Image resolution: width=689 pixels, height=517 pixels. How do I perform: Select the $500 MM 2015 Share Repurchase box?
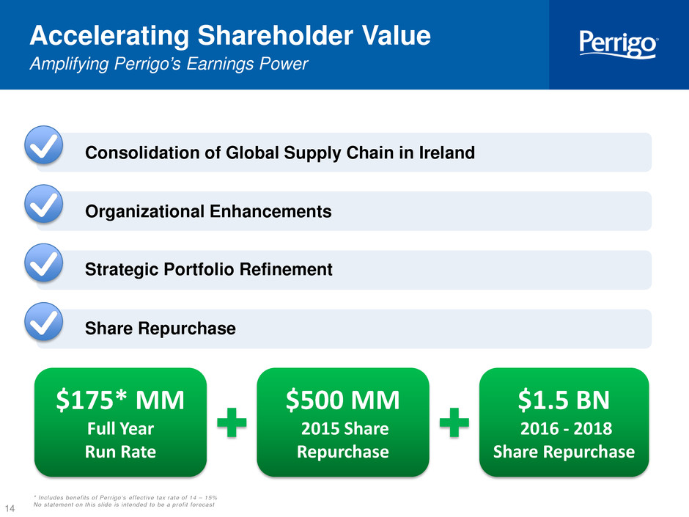[343, 422]
